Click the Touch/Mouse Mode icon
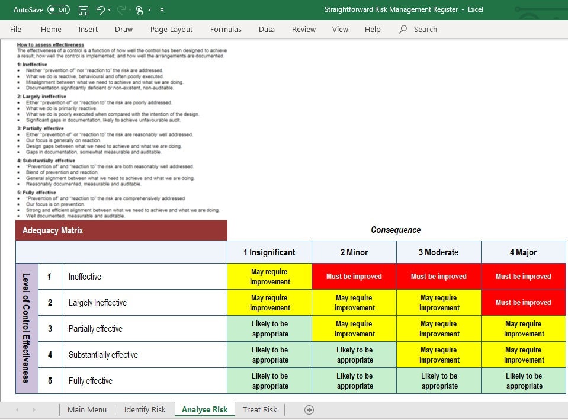Image resolution: width=568 pixels, height=420 pixels. pos(140,10)
